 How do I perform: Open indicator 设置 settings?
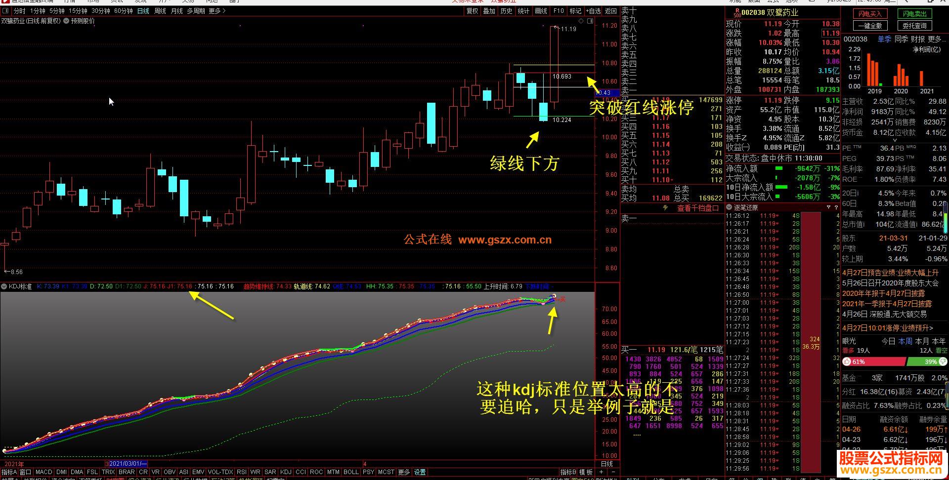point(420,472)
